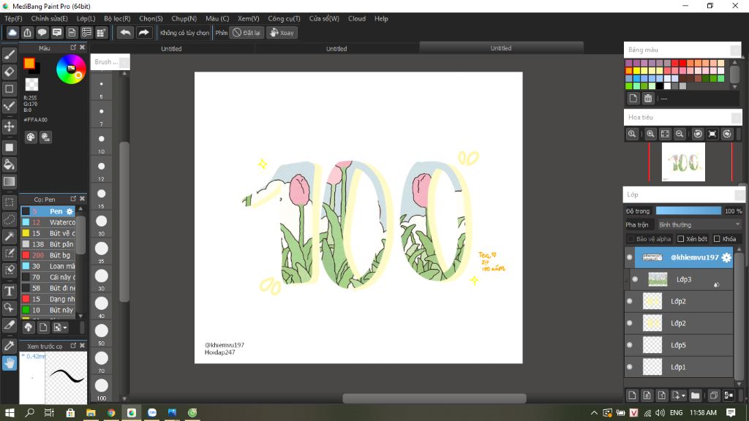Select the Hand tool
Screen dimensions: 749x421
(9, 363)
